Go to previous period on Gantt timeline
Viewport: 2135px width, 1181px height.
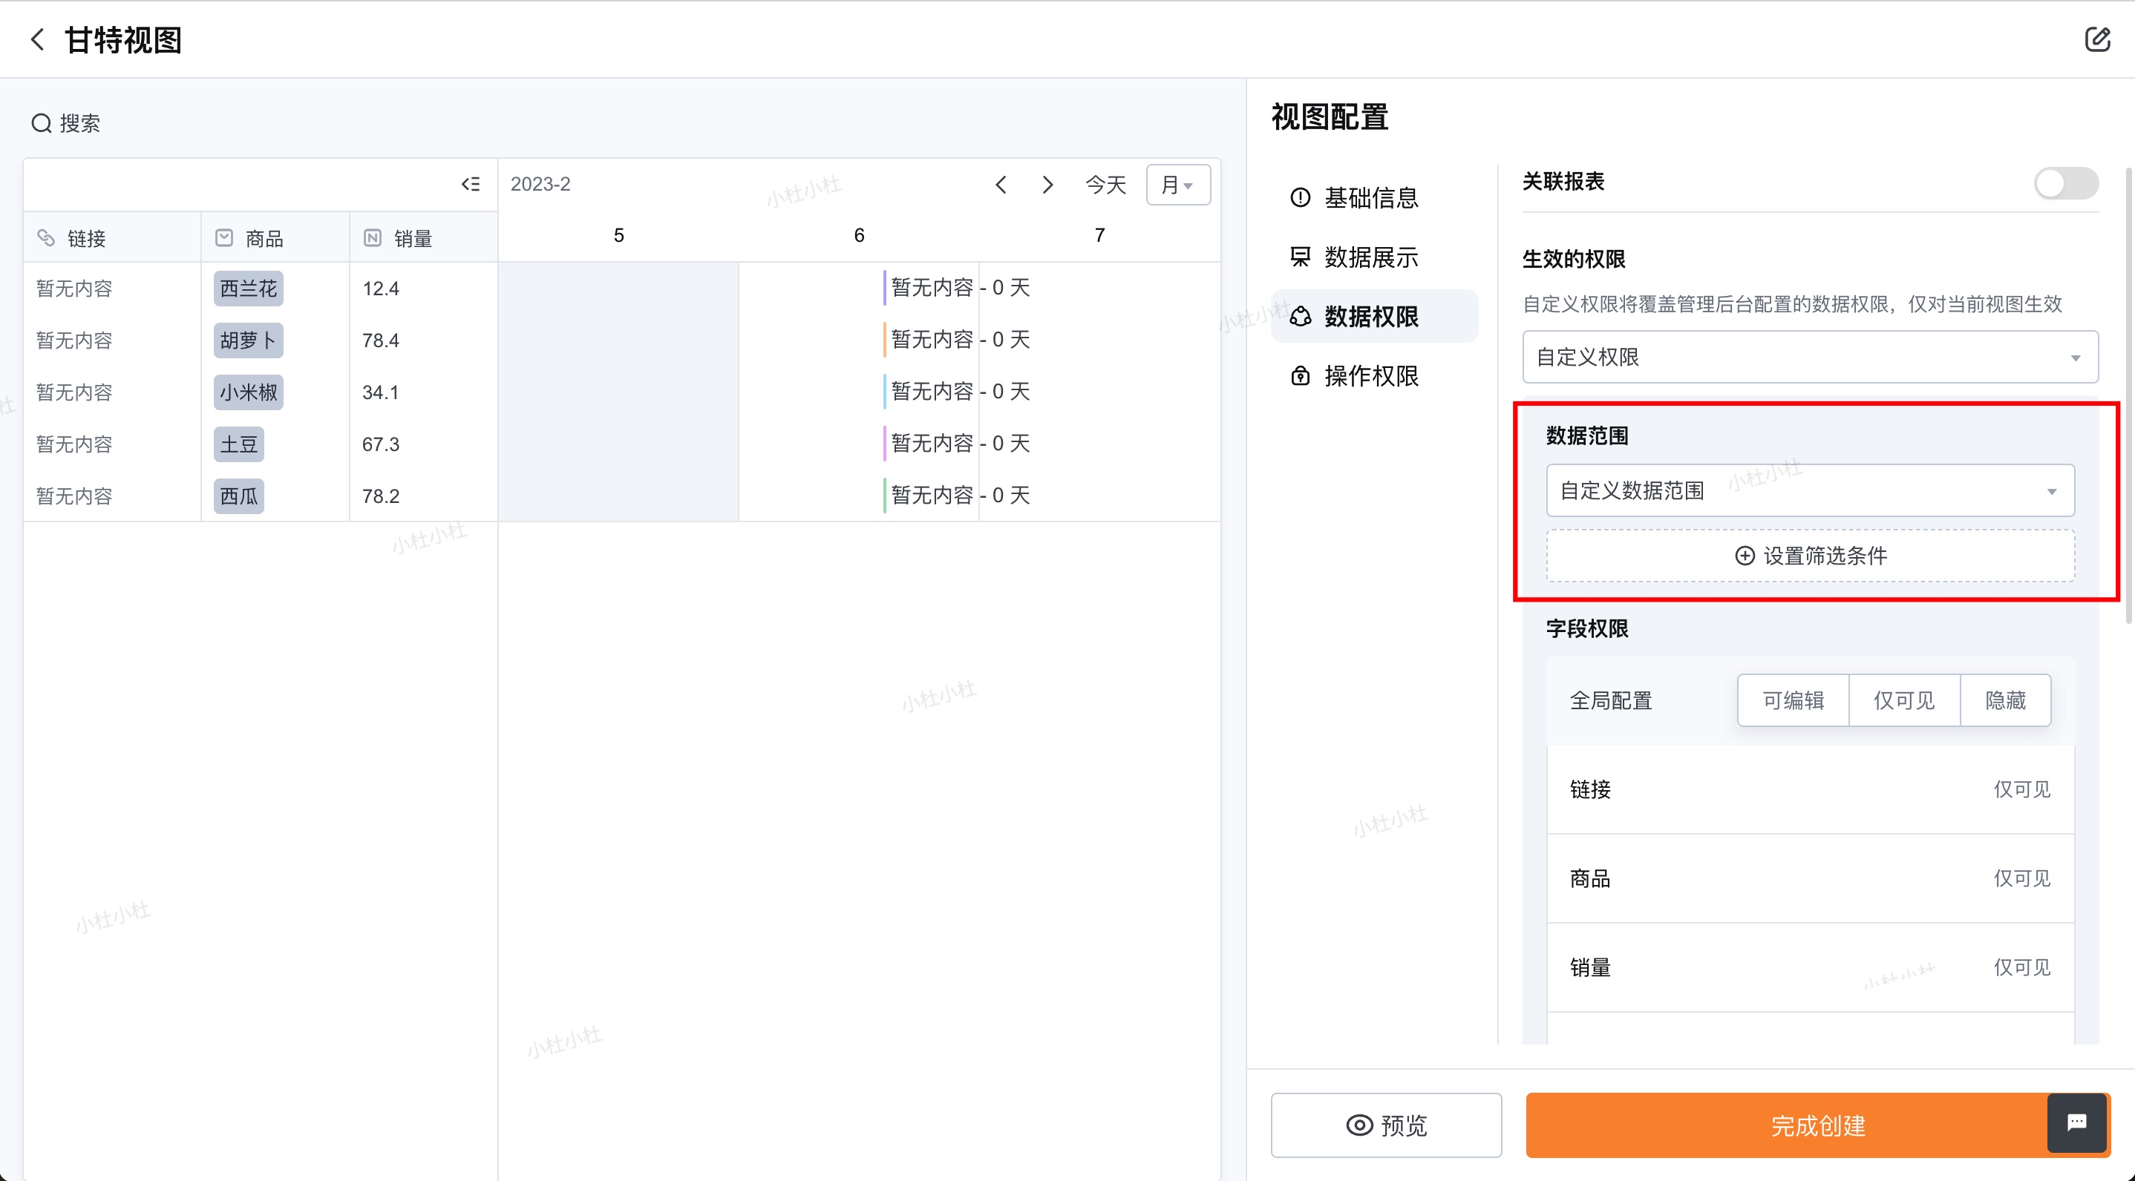[x=1001, y=184]
